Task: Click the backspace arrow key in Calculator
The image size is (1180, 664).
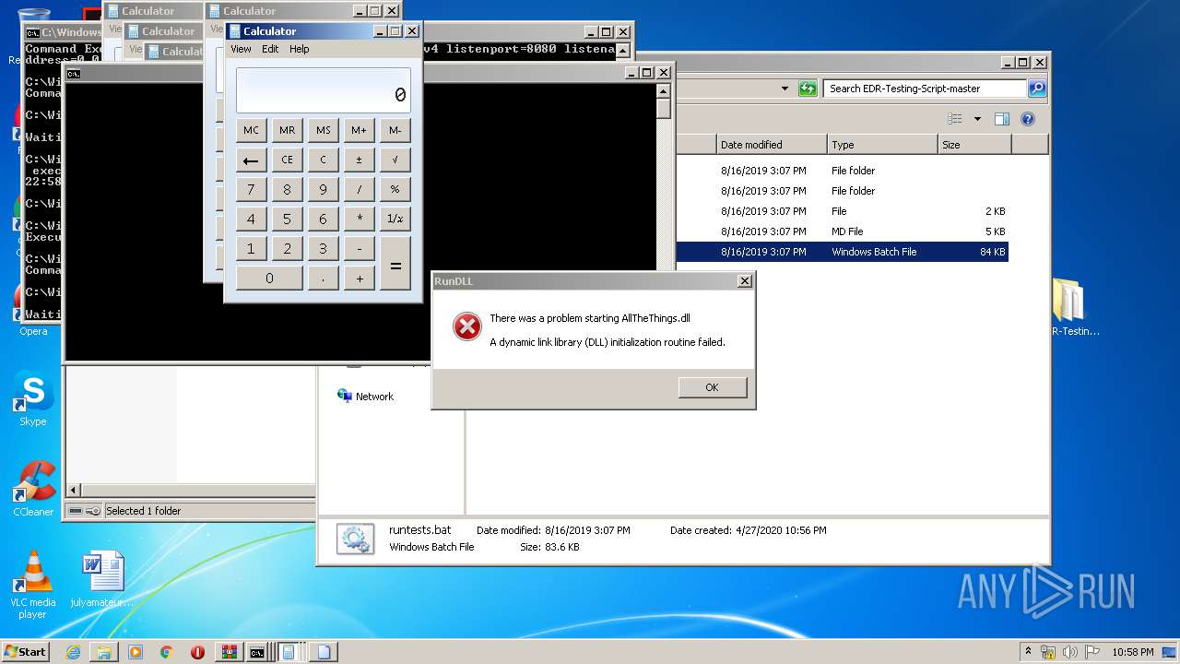Action: (x=251, y=160)
